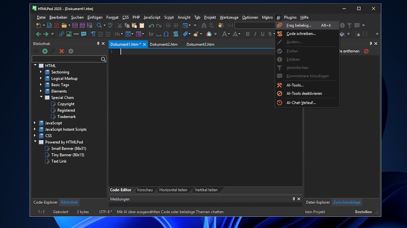Expand the Sectioning folder

[x=41, y=72]
